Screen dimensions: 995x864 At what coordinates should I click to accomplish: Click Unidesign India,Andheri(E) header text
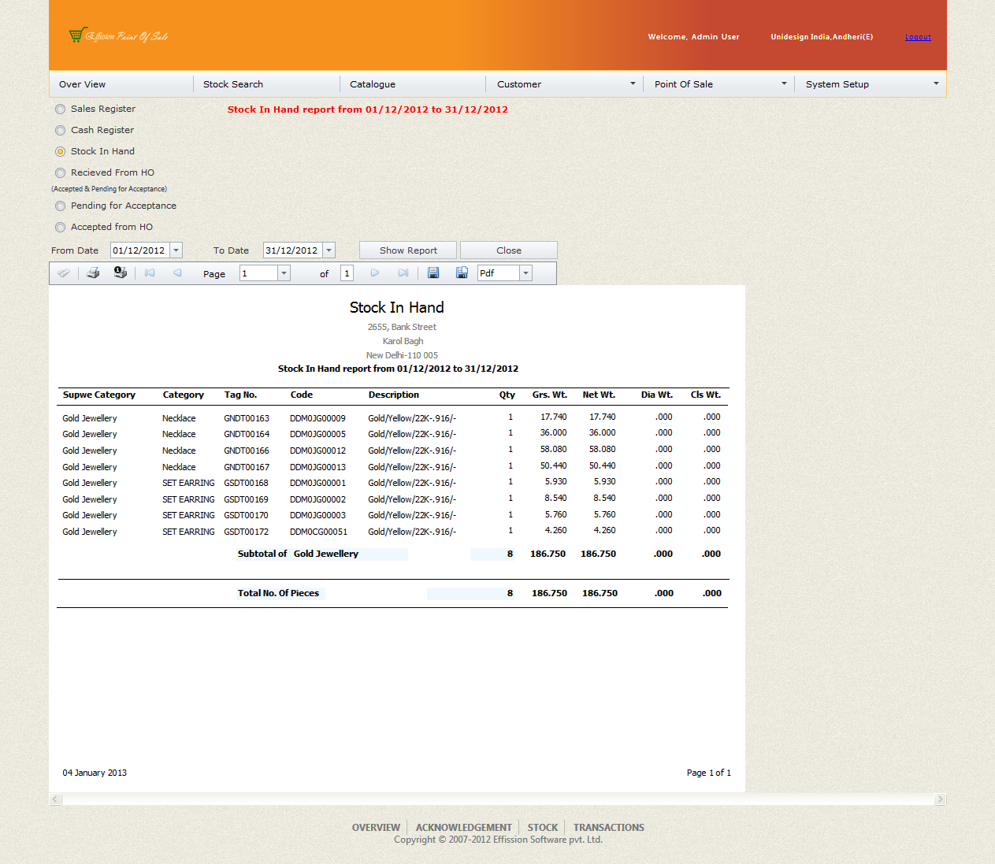click(x=822, y=37)
